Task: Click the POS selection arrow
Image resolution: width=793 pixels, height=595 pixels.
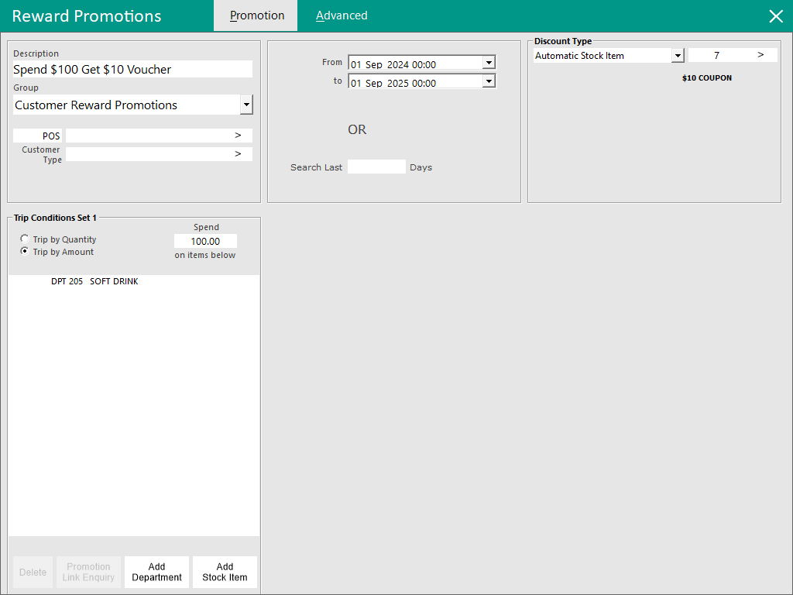Action: point(238,136)
